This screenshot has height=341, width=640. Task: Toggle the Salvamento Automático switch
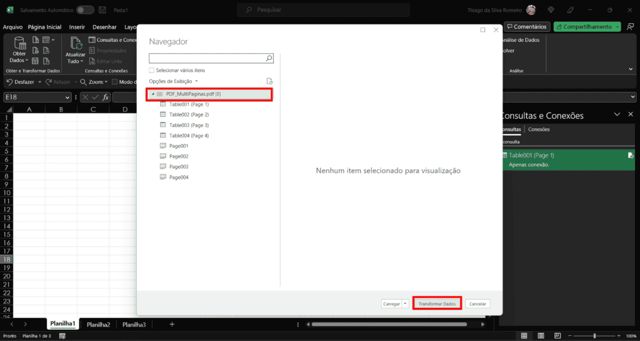[x=85, y=10]
